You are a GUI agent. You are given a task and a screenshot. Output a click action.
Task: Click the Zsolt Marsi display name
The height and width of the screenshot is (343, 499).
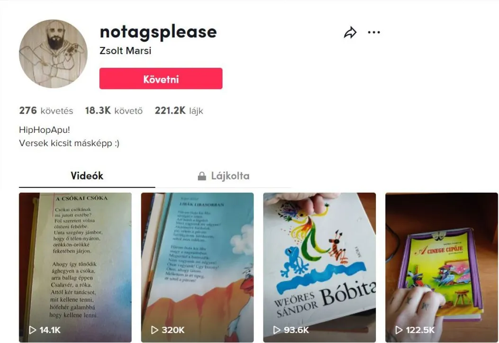pos(126,51)
